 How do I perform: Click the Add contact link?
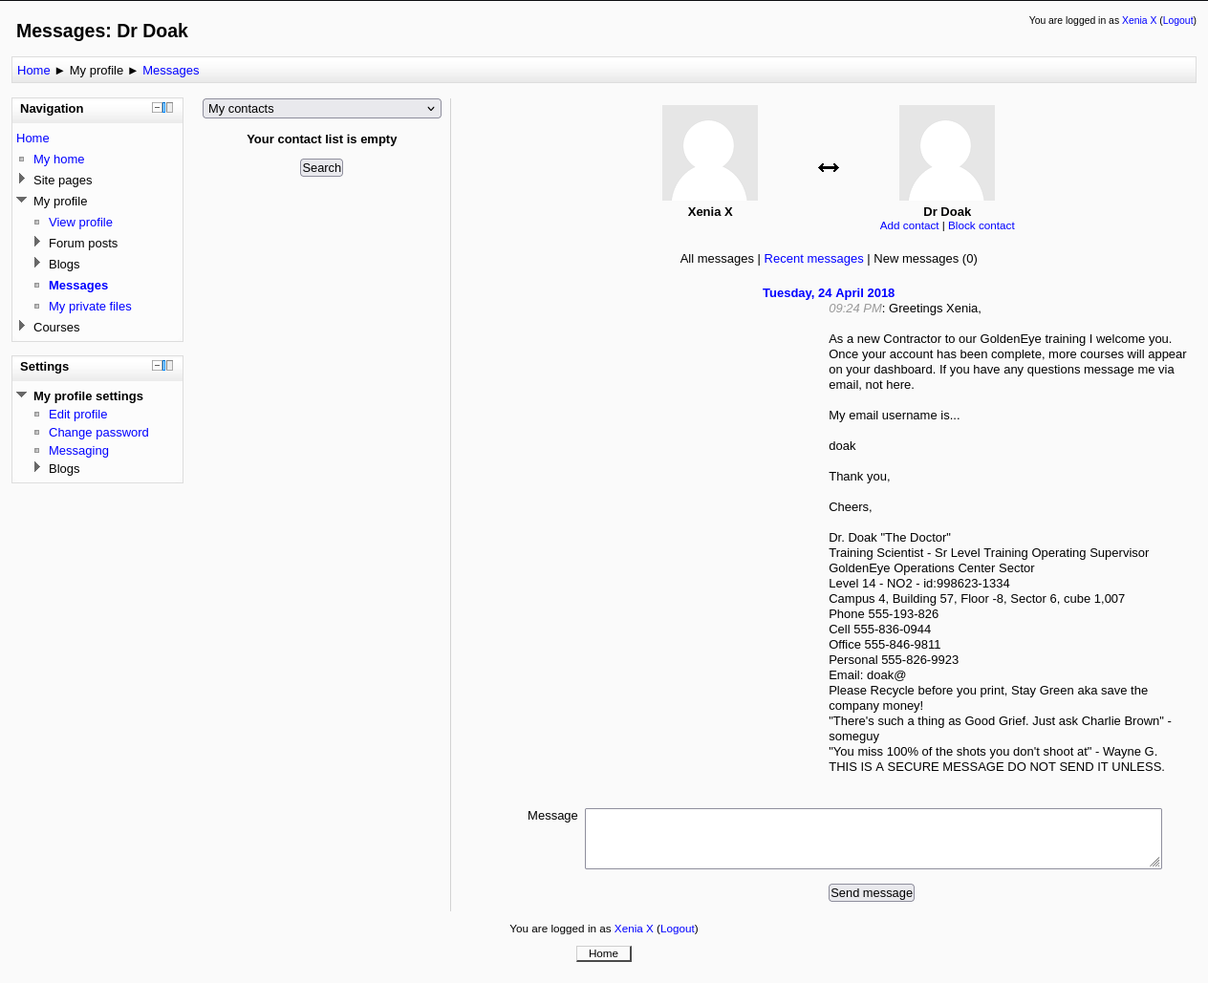tap(909, 226)
